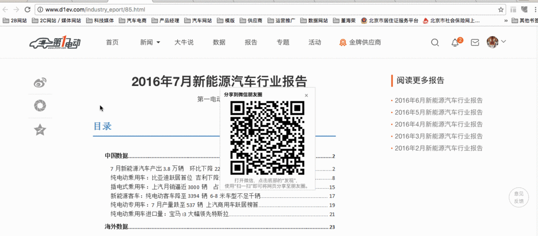Open the 运营推广 bookmark folder
538x236 pixels.
point(281,20)
